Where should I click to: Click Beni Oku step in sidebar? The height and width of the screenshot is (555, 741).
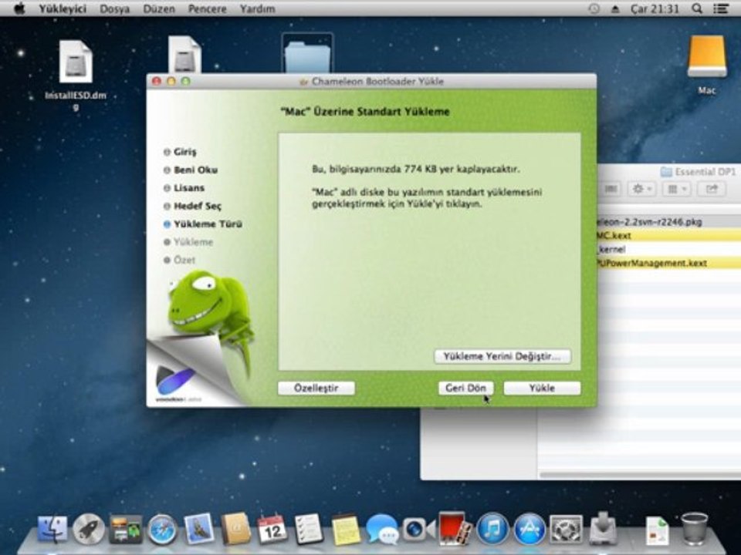click(x=191, y=170)
